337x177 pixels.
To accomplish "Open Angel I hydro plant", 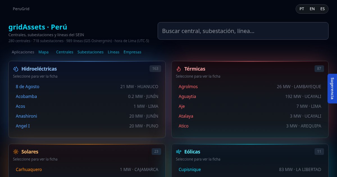I will pos(23,126).
